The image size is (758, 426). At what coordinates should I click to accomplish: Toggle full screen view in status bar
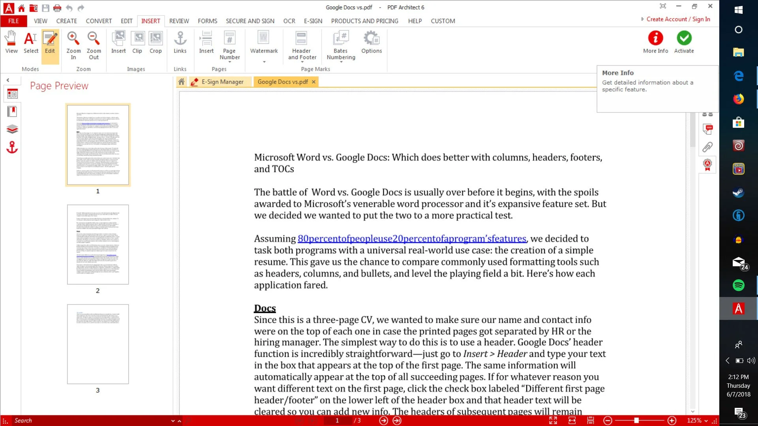tap(553, 420)
